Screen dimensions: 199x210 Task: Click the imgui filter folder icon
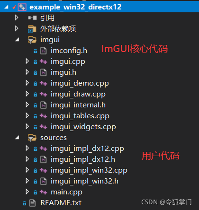coord(32,40)
